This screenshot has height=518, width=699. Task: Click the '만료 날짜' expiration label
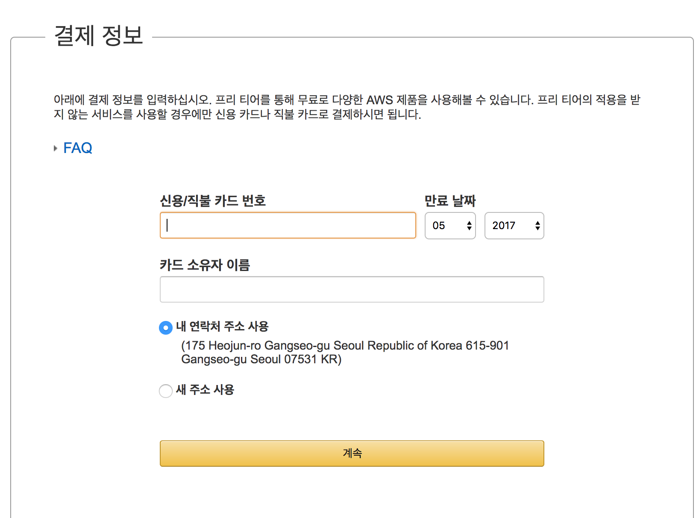(x=450, y=201)
